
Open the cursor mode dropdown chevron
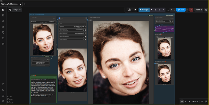(x=185, y=101)
